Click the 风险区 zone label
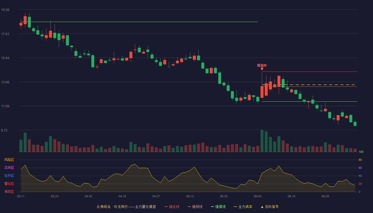Image resolution: width=373 pixels, height=213 pixels. point(9,160)
